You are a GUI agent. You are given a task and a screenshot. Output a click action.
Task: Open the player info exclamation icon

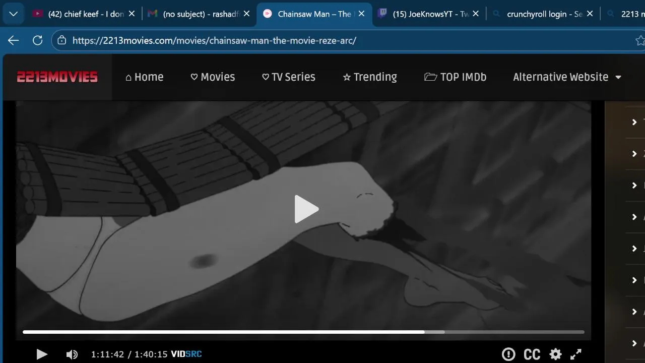tap(508, 354)
